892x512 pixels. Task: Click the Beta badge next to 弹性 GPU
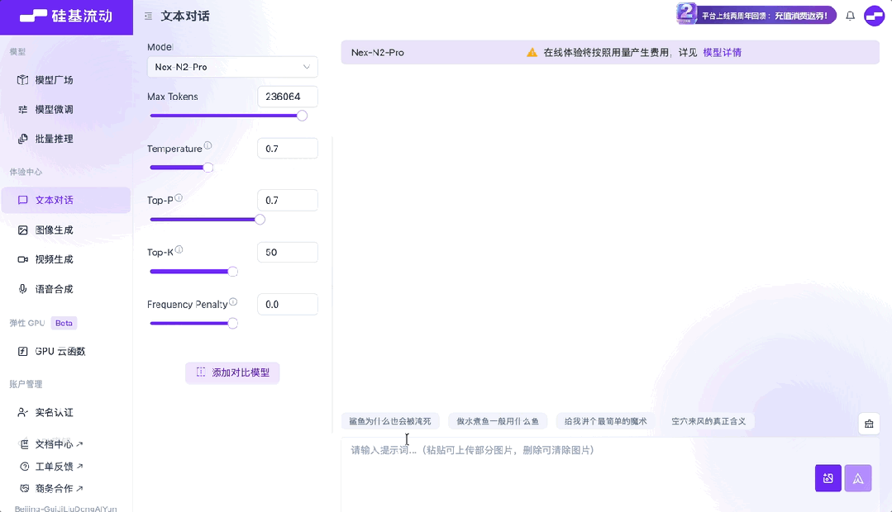click(64, 323)
